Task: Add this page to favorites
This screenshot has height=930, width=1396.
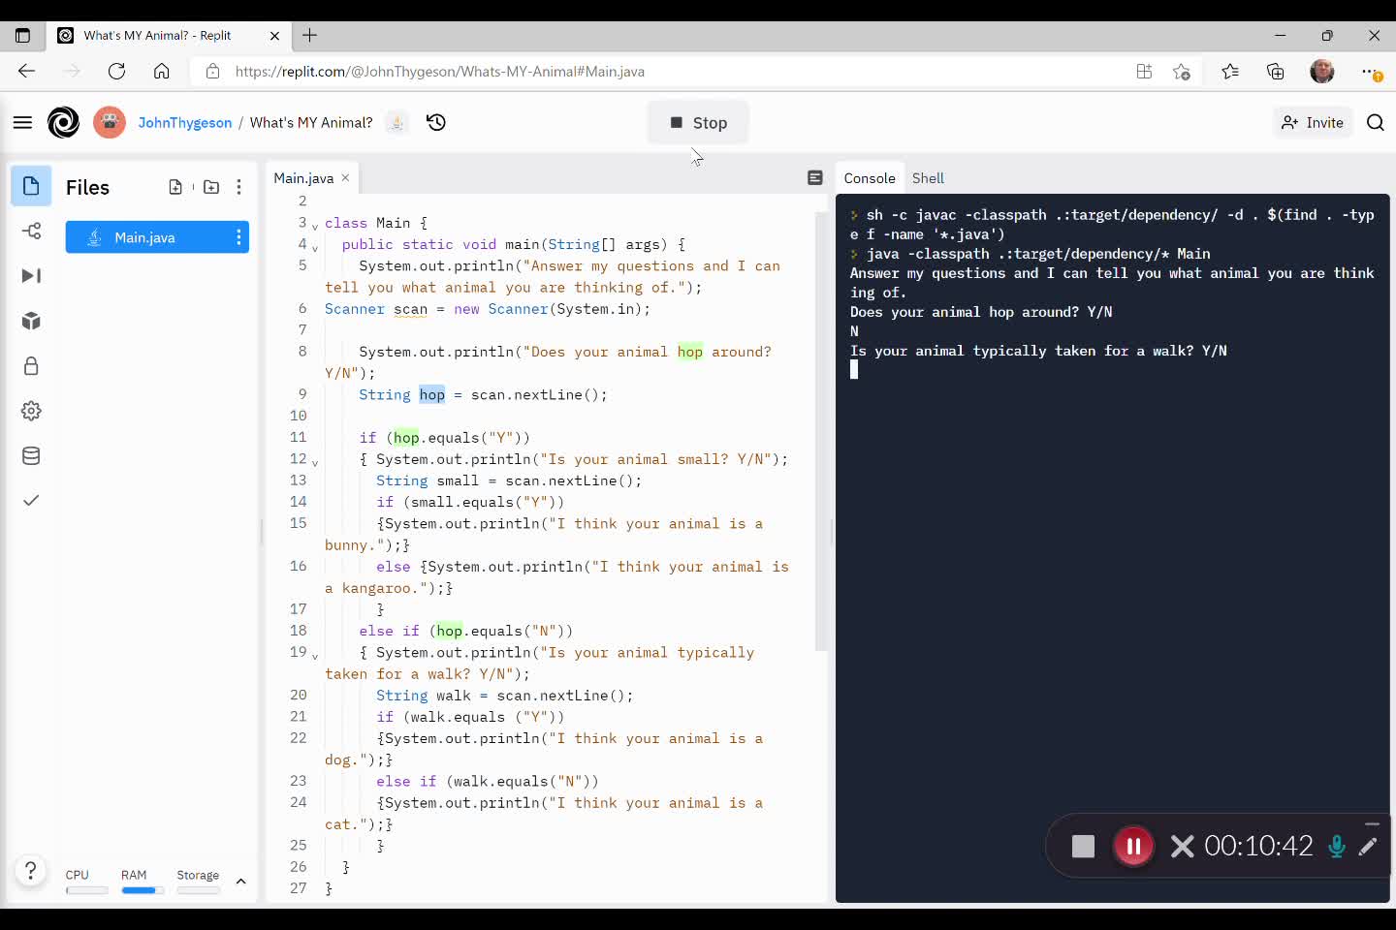Action: (x=1181, y=72)
